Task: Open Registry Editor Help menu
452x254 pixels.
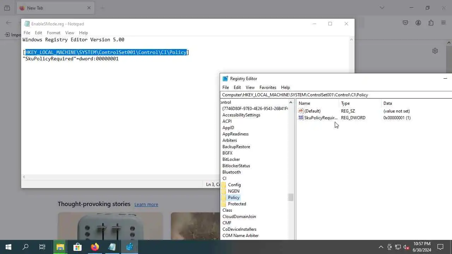Action: 285,87
